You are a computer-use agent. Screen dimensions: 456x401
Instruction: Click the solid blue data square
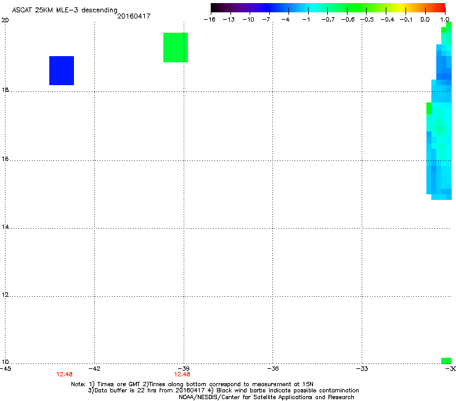pyautogui.click(x=62, y=71)
